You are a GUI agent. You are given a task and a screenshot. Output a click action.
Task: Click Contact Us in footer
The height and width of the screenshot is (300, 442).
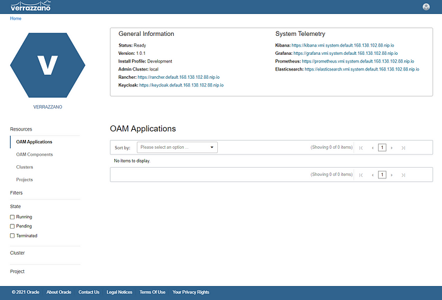pos(89,292)
